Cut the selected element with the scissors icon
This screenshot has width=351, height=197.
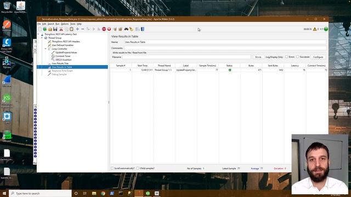(61, 29)
